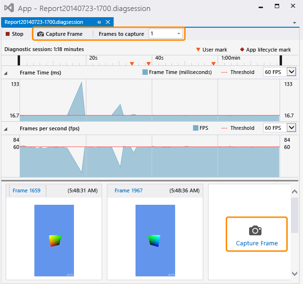Select the Report20140723-1700.diagsession tab
The image size is (303, 284).
(x=44, y=22)
